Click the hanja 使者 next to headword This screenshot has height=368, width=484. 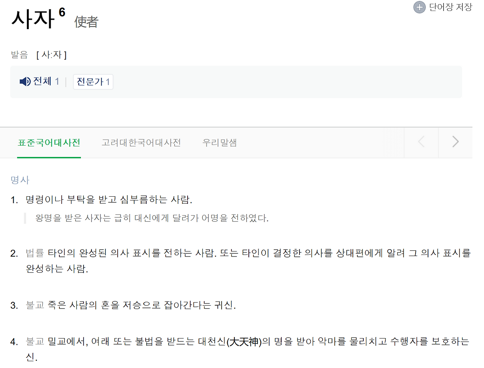coord(85,22)
